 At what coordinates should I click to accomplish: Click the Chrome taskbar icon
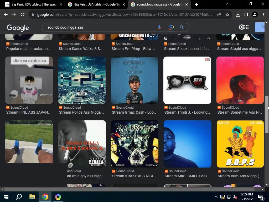pyautogui.click(x=45, y=197)
